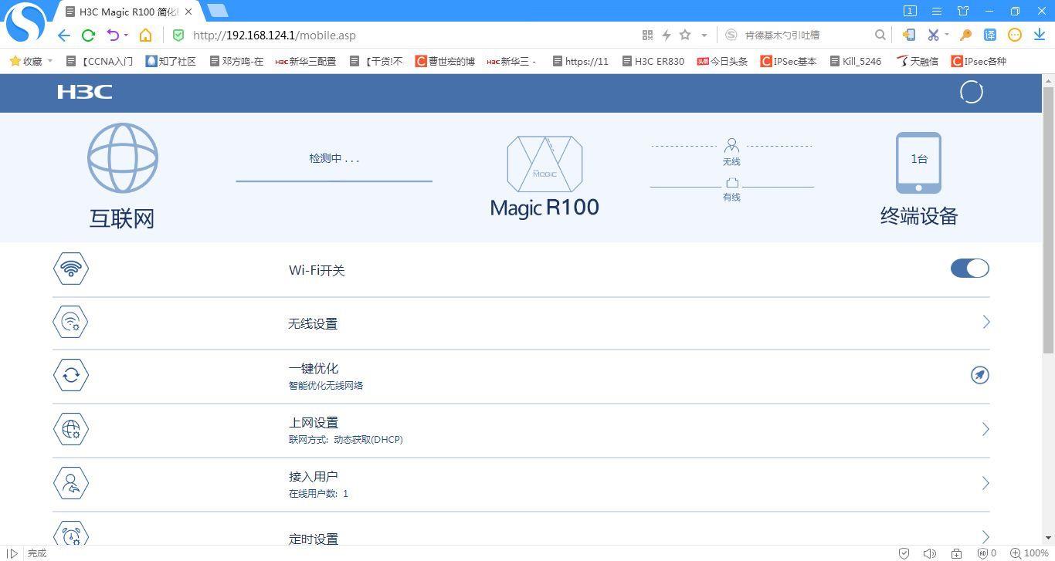1055x561 pixels.
Task: Open 无线设置 menu label
Action: point(313,323)
